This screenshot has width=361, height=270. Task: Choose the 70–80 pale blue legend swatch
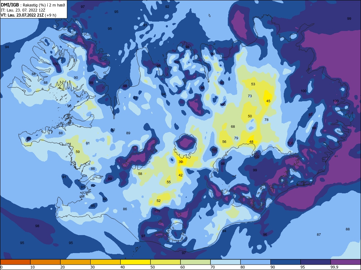226,262
